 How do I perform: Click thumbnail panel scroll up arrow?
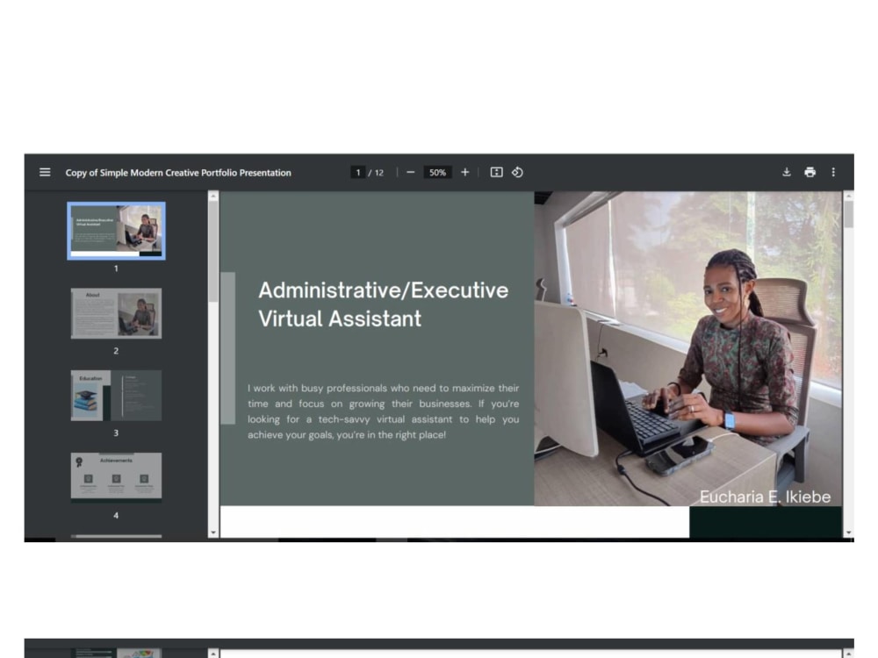click(x=213, y=196)
